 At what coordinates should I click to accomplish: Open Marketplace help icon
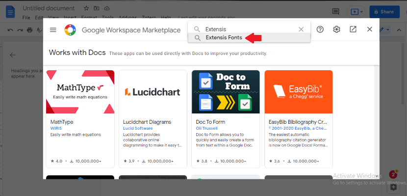click(320, 29)
